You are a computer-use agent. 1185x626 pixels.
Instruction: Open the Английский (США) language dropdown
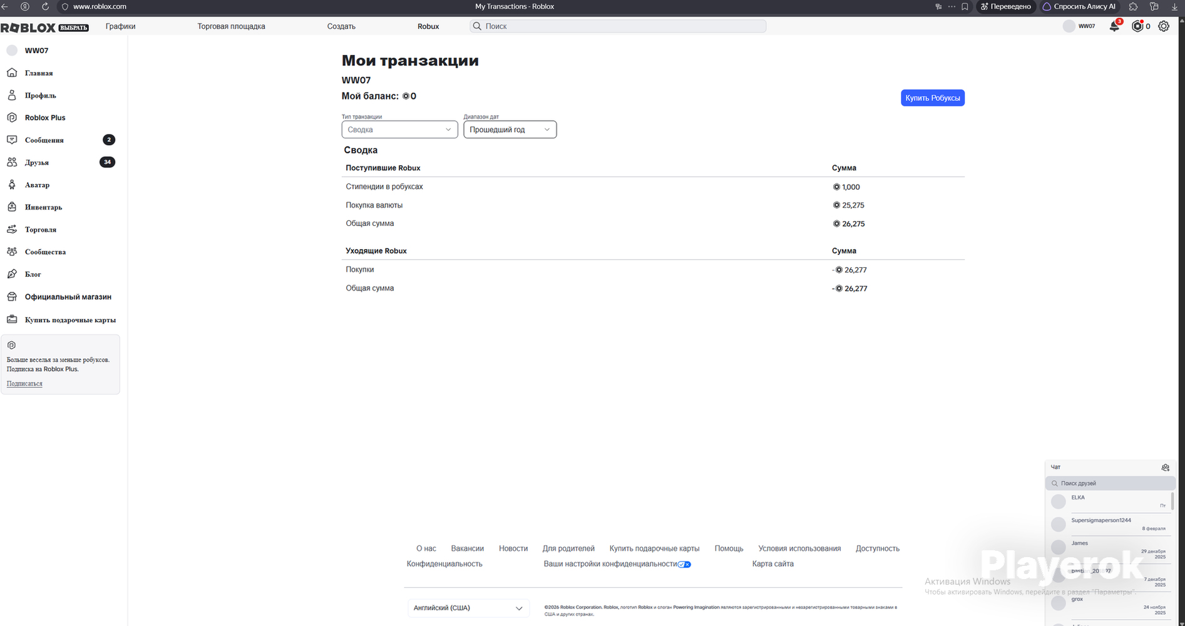click(468, 608)
